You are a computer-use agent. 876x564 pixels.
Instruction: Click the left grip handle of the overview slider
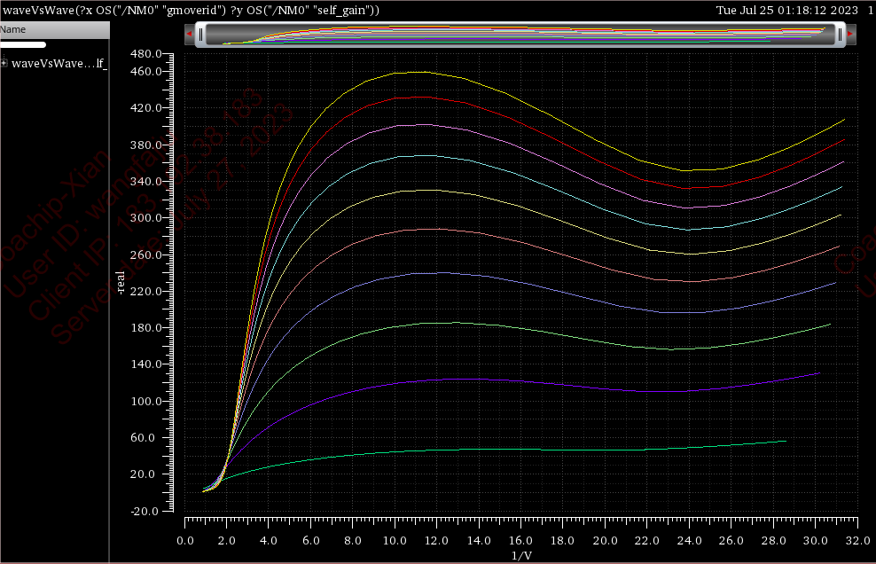pos(202,34)
